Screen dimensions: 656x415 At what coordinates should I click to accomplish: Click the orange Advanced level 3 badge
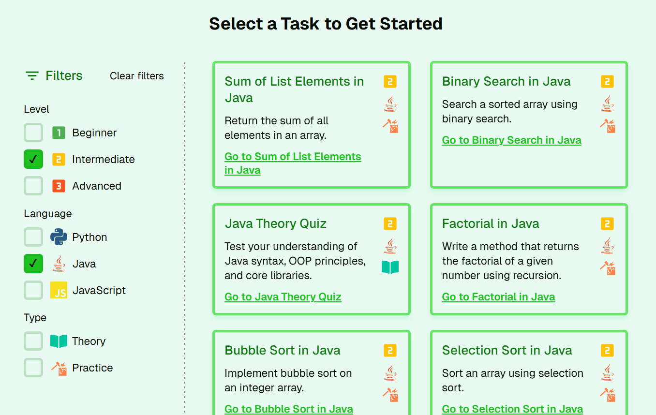59,186
